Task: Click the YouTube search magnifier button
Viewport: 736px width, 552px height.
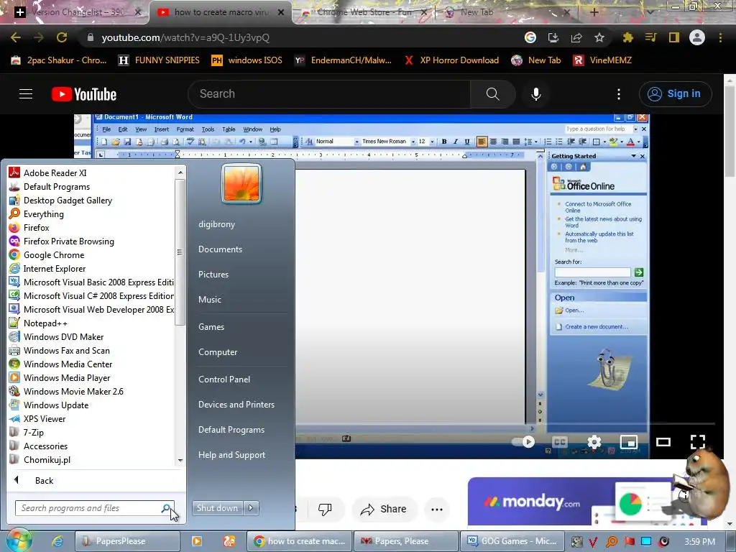Action: pyautogui.click(x=492, y=94)
